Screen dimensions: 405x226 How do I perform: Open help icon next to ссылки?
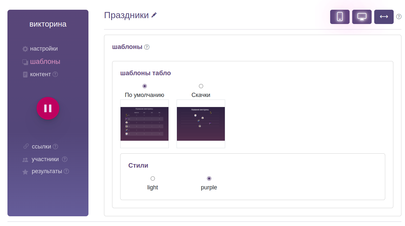(55, 147)
